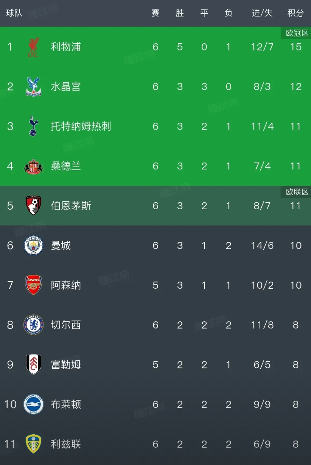Select the Tottenham Hotspur cockerel logo
Image resolution: width=311 pixels, height=465 pixels.
[33, 126]
